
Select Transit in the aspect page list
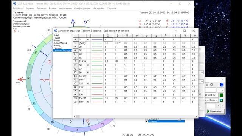click(57, 38)
